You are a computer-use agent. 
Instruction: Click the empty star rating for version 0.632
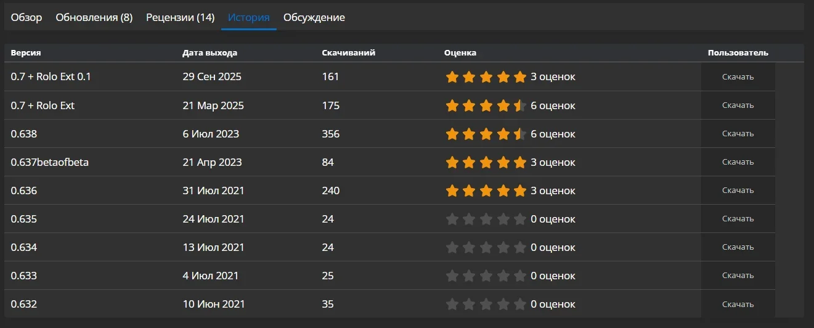tap(486, 304)
